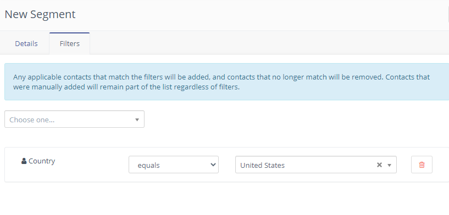The image size is (449, 215).
Task: Click the Country field label
Action: pos(42,161)
